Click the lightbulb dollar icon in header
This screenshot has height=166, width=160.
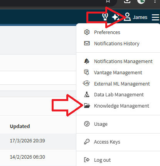click(x=105, y=17)
